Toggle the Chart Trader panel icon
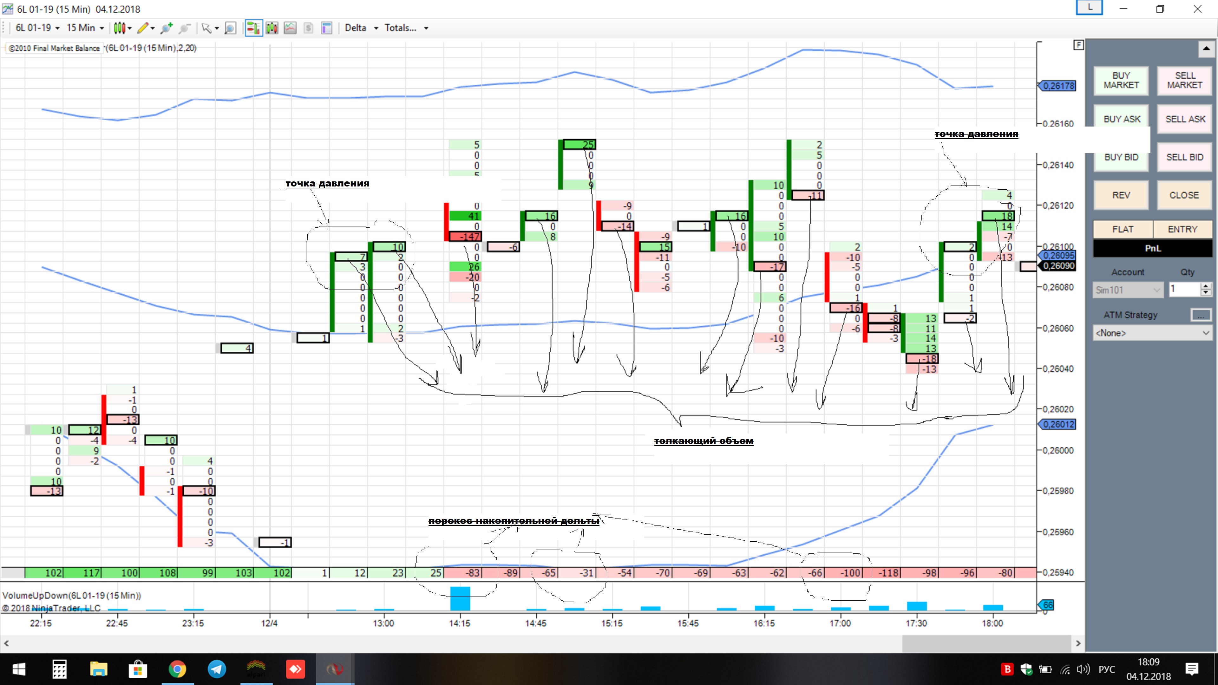Viewport: 1218px width, 685px height. (x=253, y=28)
